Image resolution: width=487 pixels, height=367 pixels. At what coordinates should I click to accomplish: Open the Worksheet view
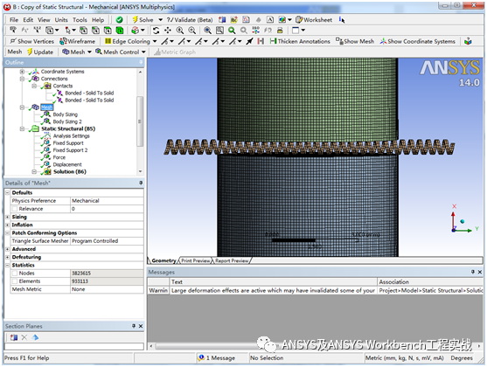tap(314, 20)
